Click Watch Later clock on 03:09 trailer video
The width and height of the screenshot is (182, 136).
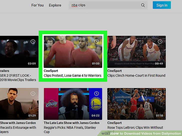click(33, 42)
